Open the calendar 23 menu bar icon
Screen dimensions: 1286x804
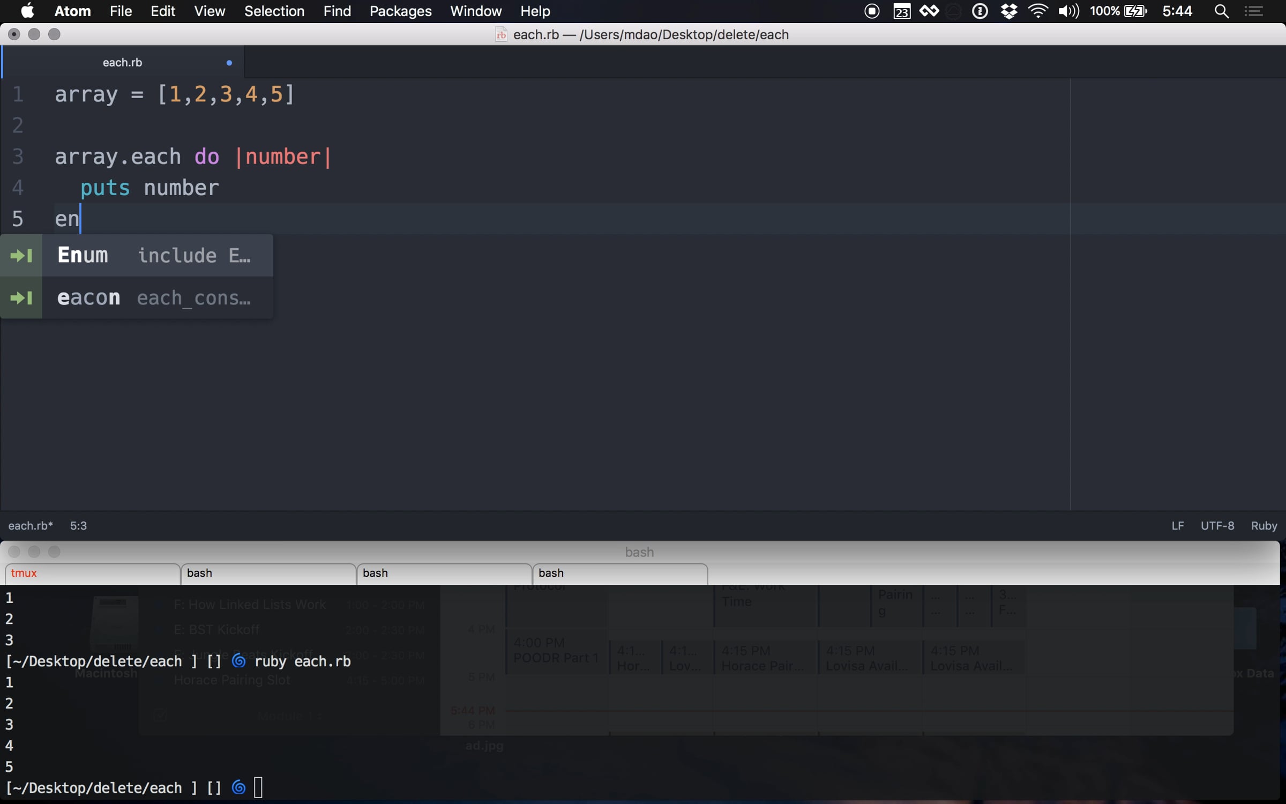[902, 11]
